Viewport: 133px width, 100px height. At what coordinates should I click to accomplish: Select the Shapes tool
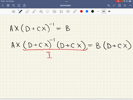point(41,11)
